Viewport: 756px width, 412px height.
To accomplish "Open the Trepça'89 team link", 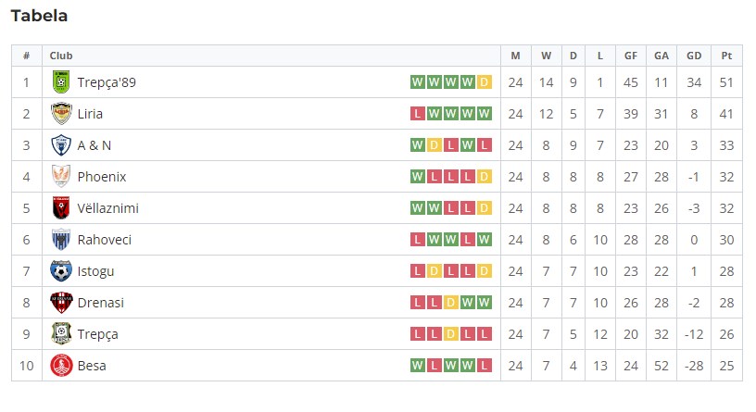I will point(107,82).
